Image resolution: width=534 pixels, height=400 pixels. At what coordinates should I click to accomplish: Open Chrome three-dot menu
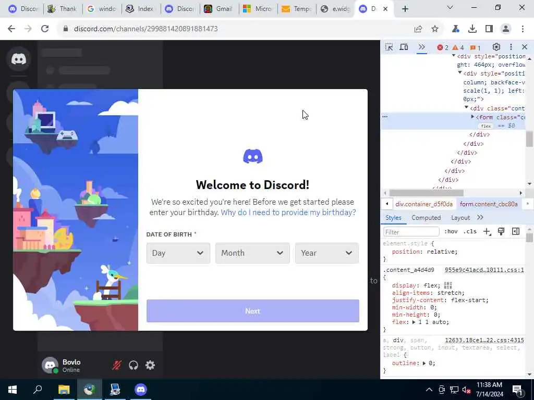coord(523,29)
